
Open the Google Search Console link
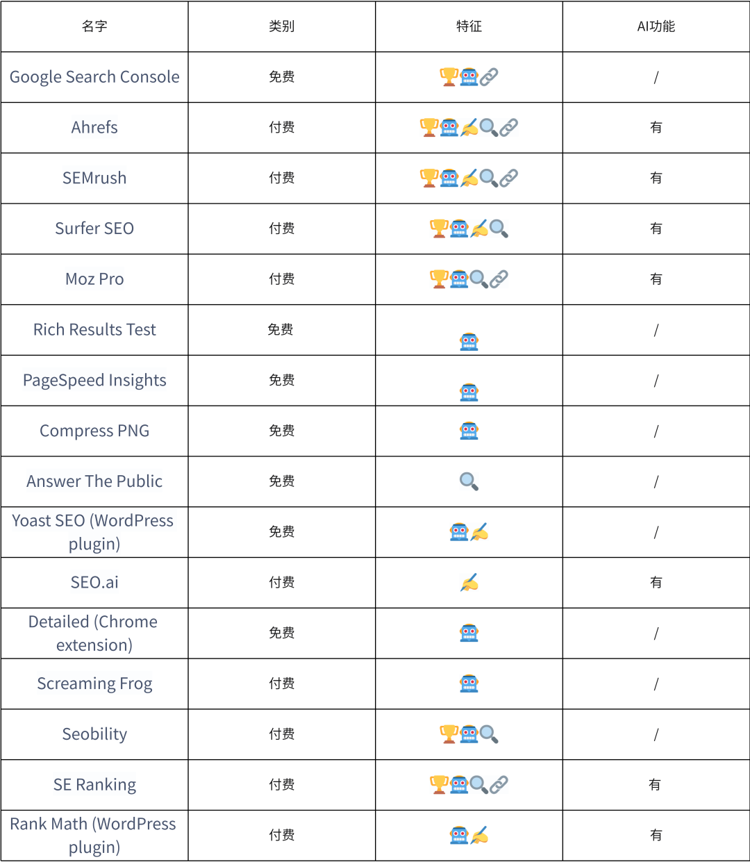(94, 77)
